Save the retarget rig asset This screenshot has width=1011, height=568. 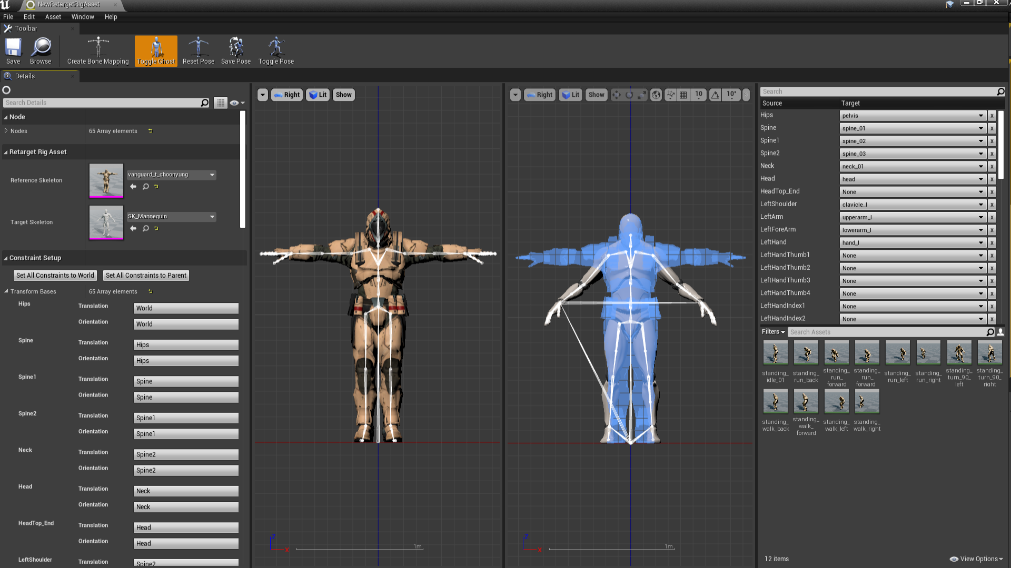point(13,50)
